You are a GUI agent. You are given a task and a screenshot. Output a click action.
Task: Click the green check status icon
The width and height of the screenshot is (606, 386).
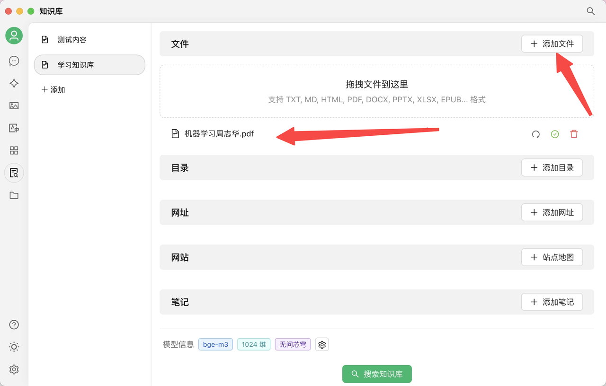point(555,134)
